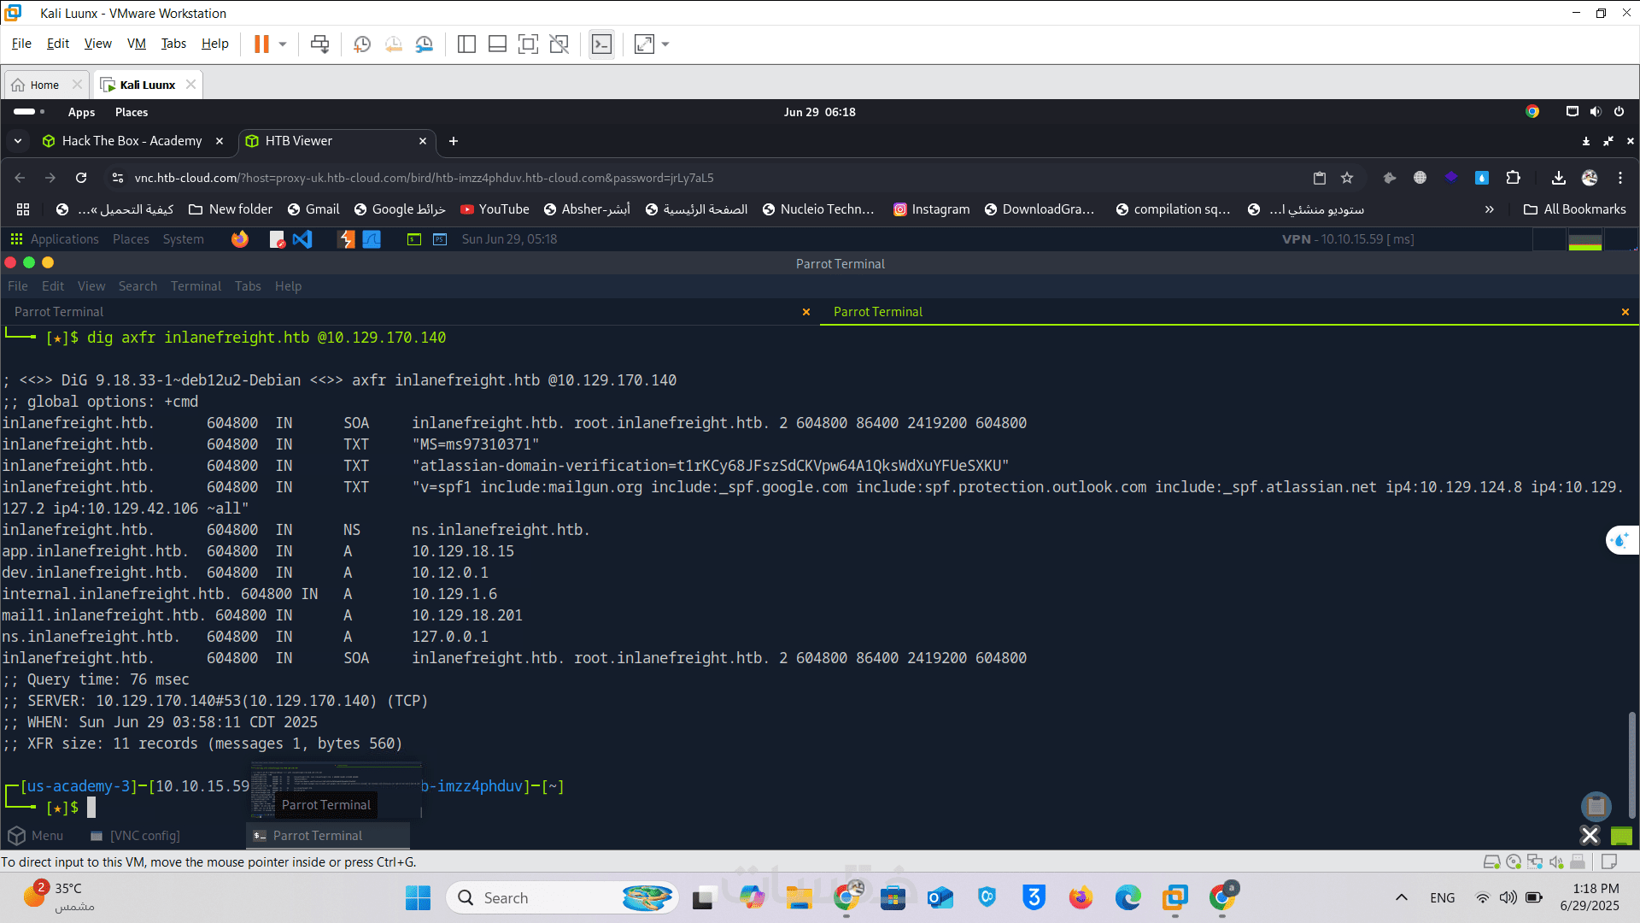The height and width of the screenshot is (923, 1640).
Task: Open the snapshot manager wrench-clock icon
Action: point(425,44)
